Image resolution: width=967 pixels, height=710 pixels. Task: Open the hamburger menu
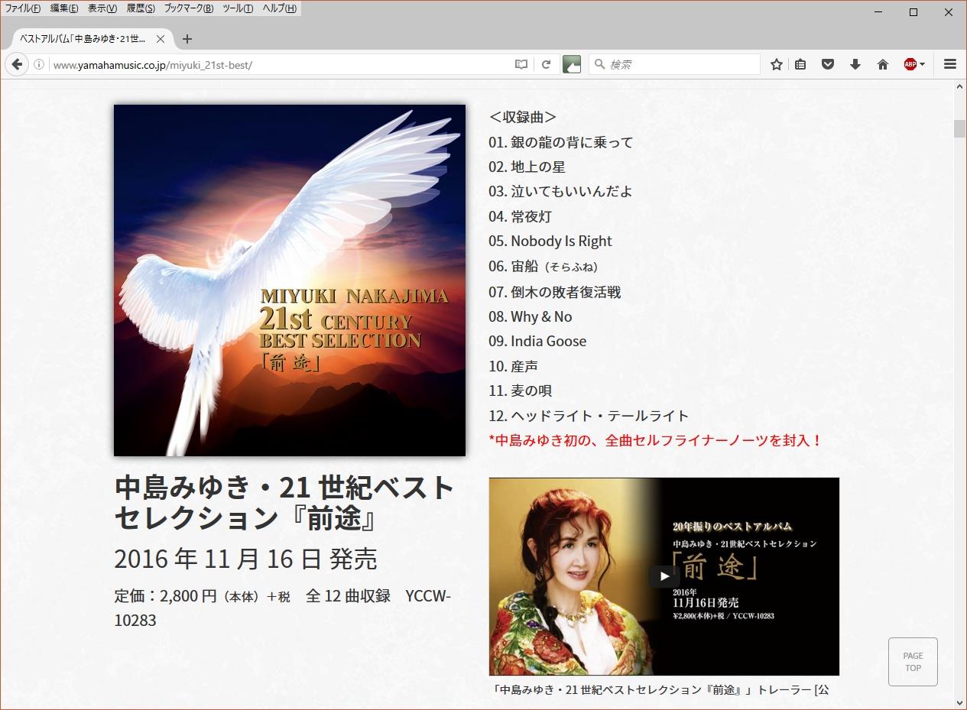950,65
